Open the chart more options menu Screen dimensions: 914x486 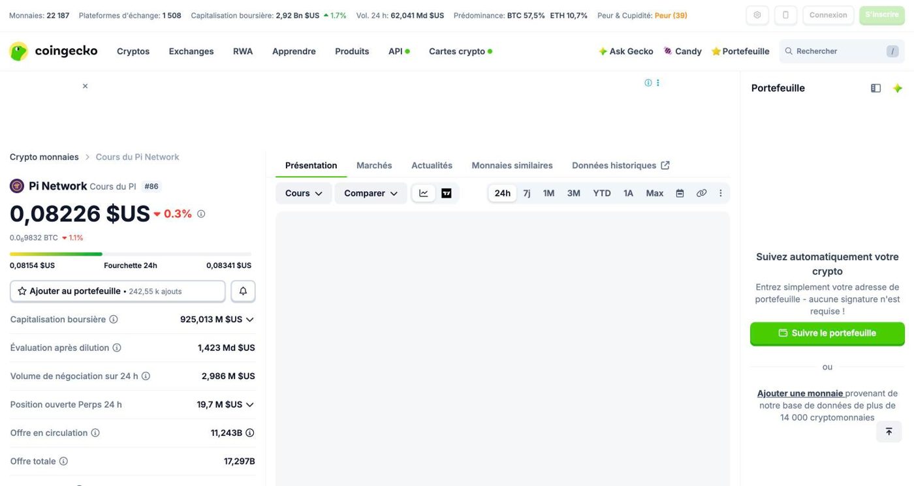pos(721,193)
